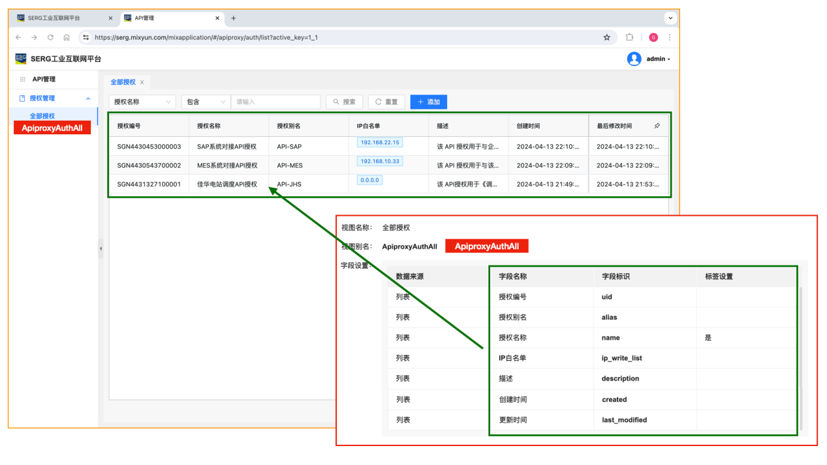Go to the browser home page icon
Screen dimensions: 827x465
pyautogui.click(x=67, y=38)
